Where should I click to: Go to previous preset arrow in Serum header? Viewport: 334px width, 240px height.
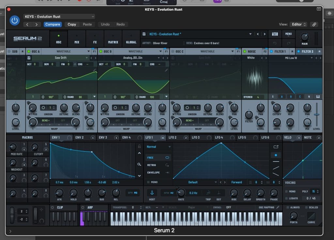pos(258,34)
